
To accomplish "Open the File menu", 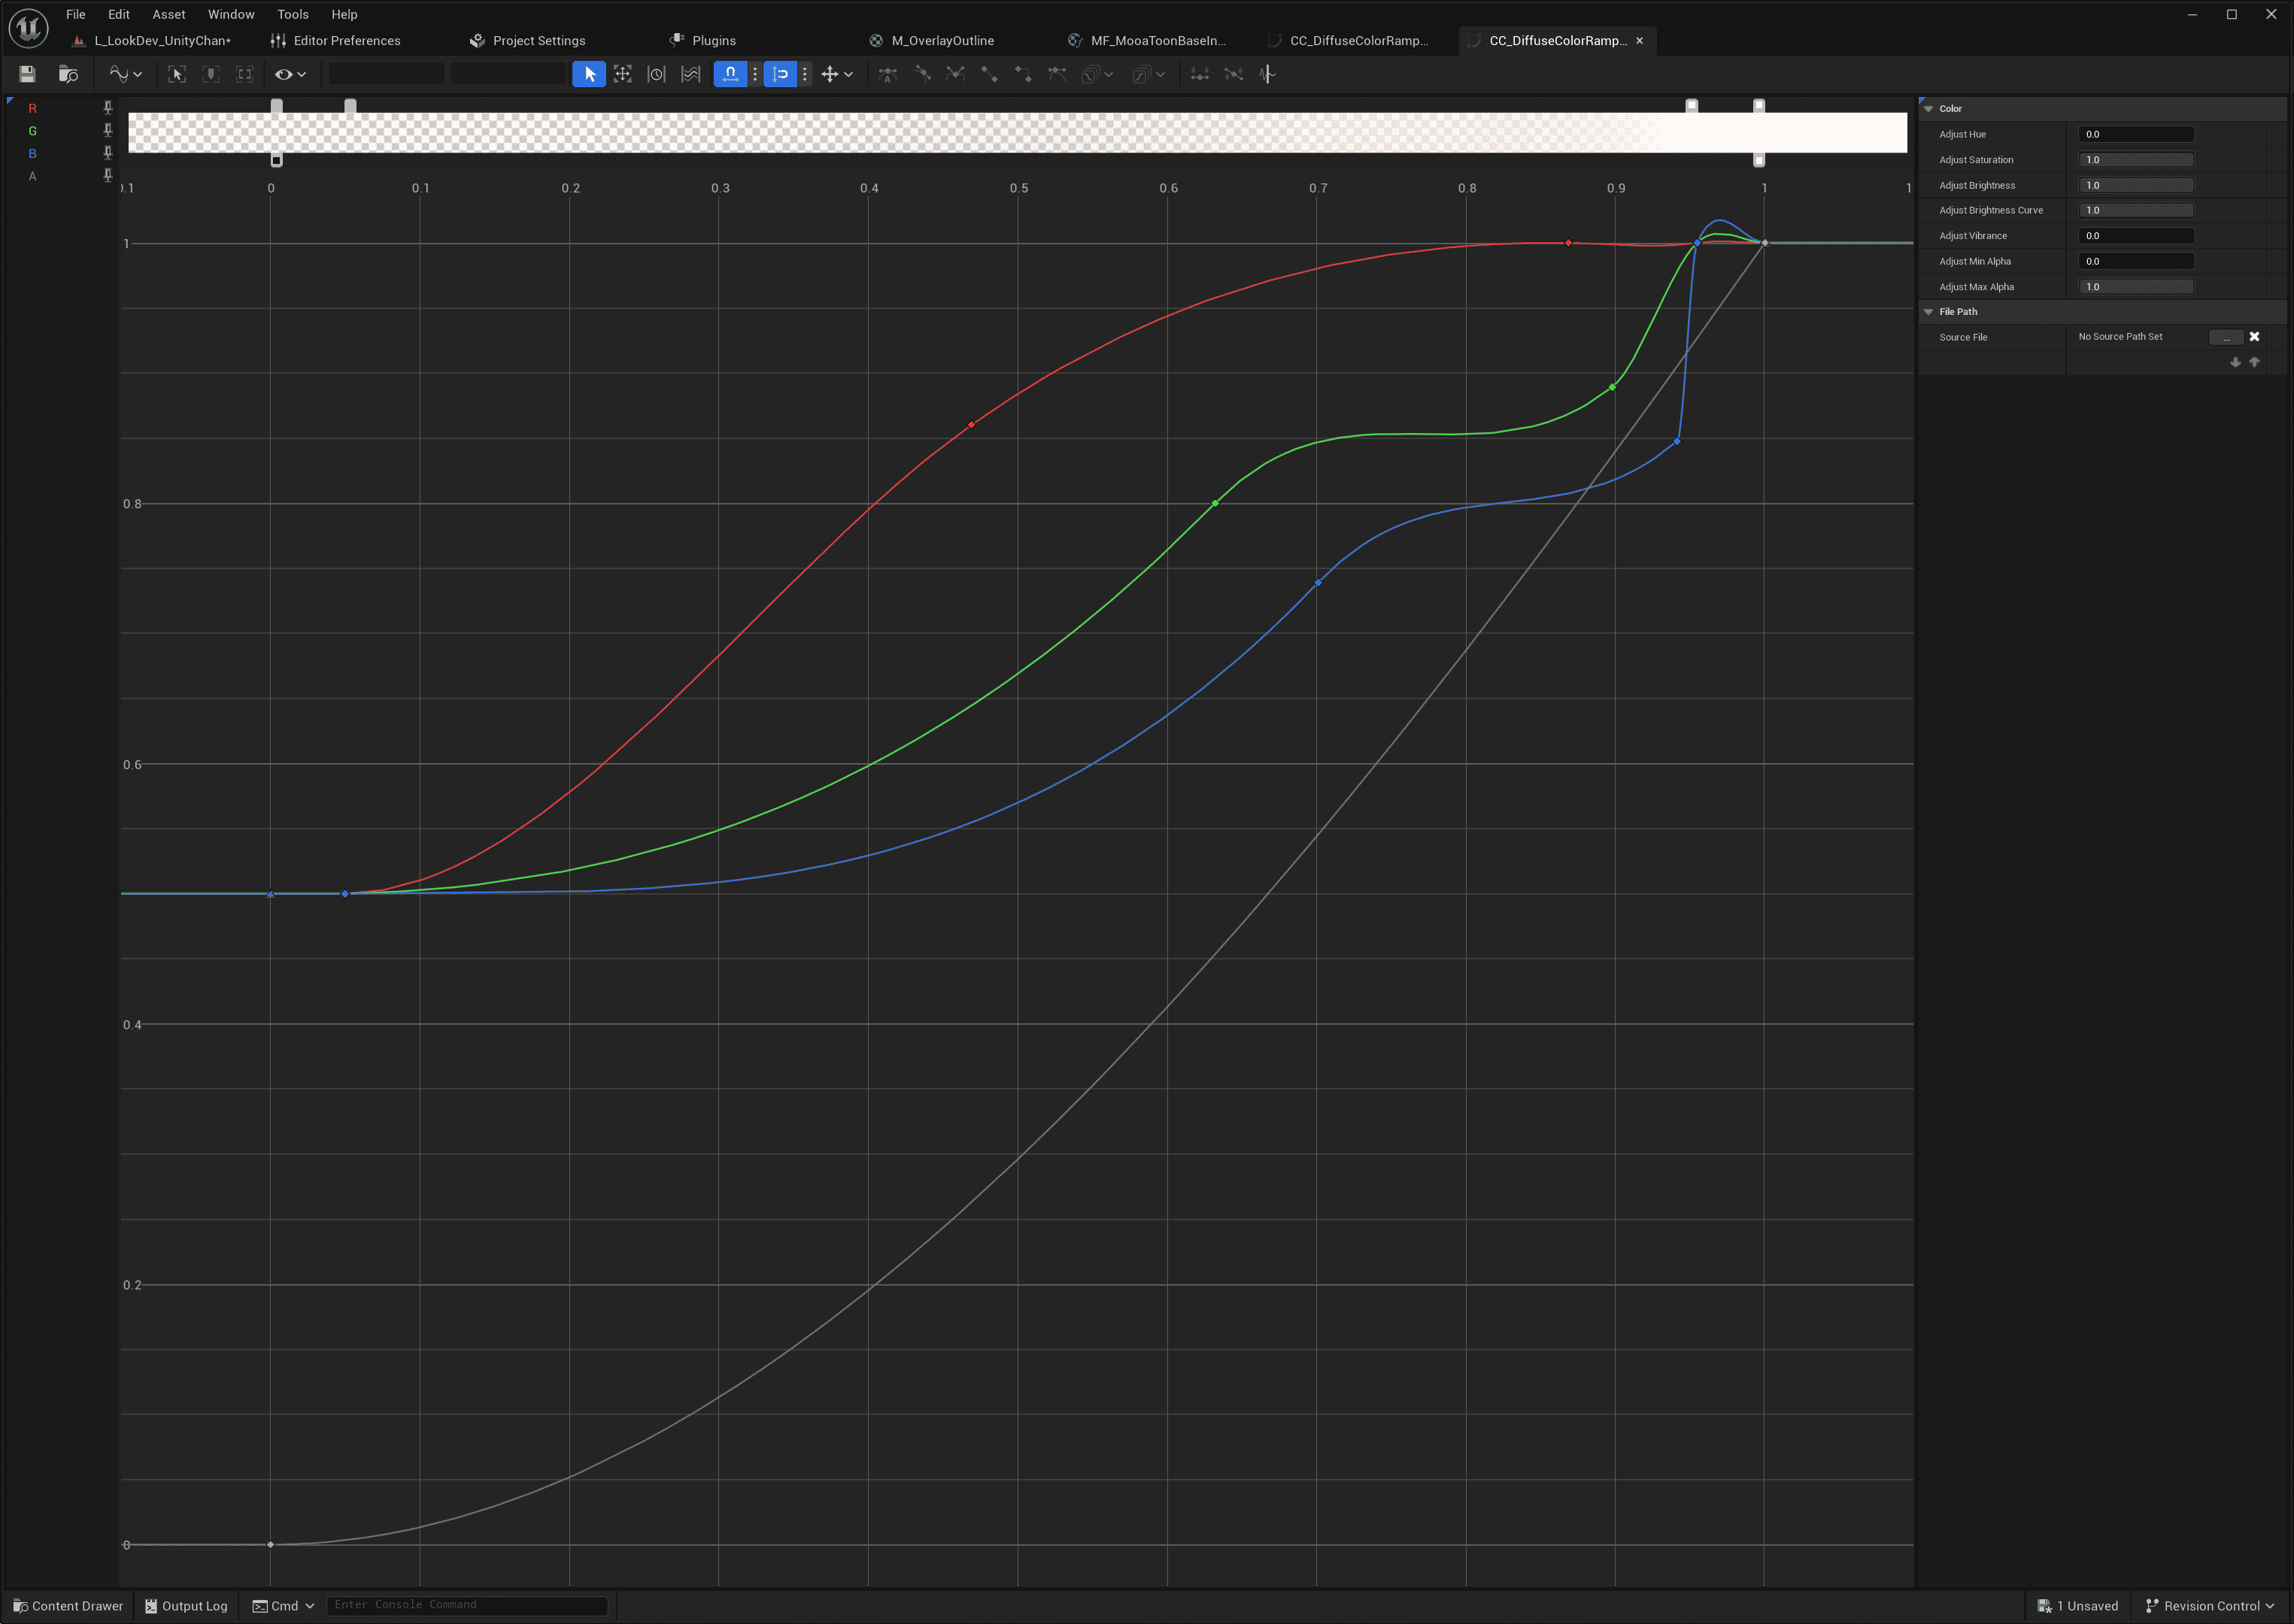I will coord(76,14).
